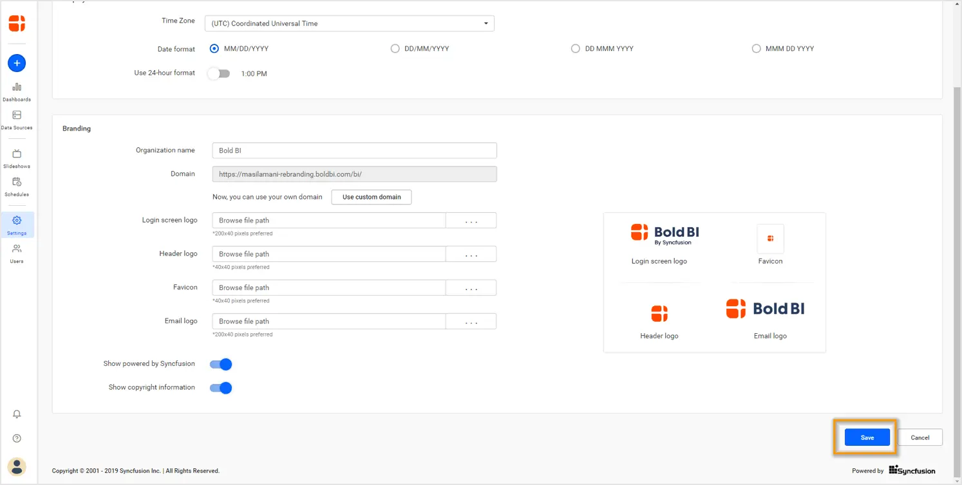Open Dashboards from the sidebar
The width and height of the screenshot is (962, 485).
(17, 92)
